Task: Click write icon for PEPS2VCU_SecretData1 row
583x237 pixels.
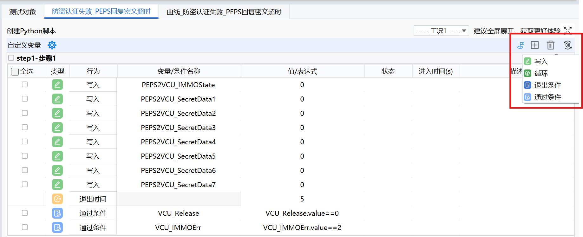Action: coord(57,99)
